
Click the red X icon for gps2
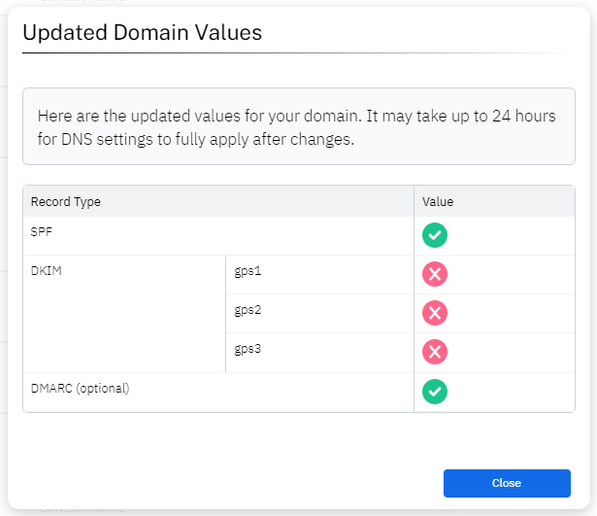coord(435,313)
